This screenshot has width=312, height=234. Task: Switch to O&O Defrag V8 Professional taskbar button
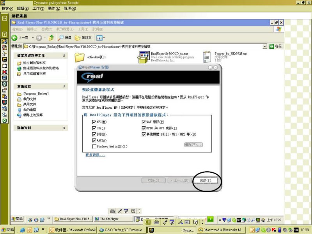point(122,230)
